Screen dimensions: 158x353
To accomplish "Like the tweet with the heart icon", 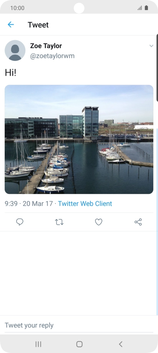I will [99, 222].
